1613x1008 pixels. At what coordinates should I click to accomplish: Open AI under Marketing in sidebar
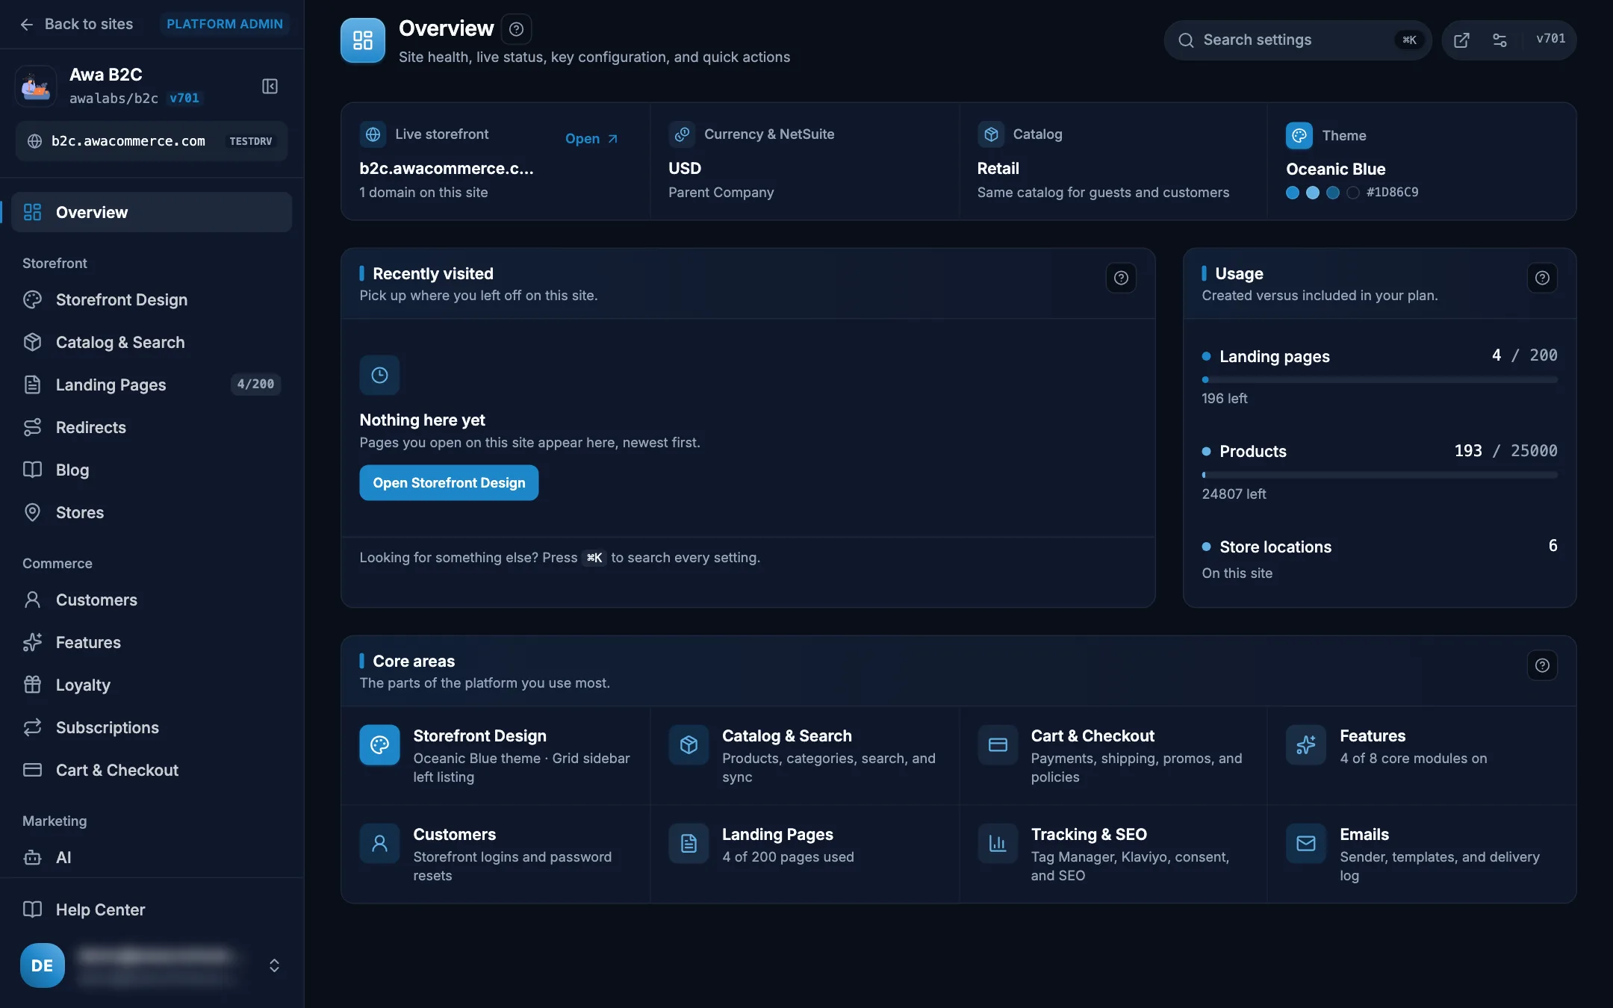152,857
